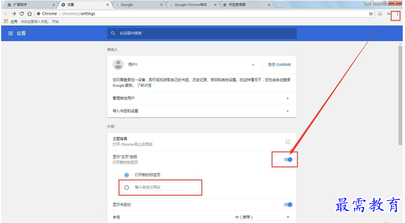This screenshot has height=223, width=405.
Task: Switch to the 书签管理器 tab
Action: point(246,5)
